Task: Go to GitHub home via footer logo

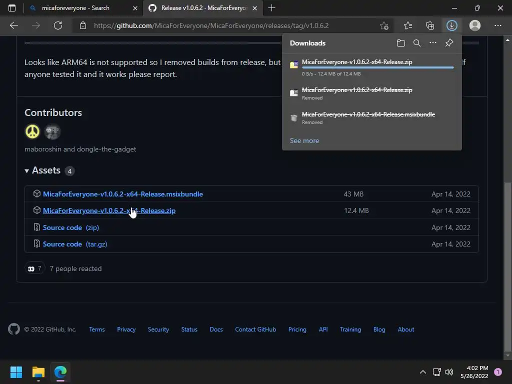Action: coord(14,329)
